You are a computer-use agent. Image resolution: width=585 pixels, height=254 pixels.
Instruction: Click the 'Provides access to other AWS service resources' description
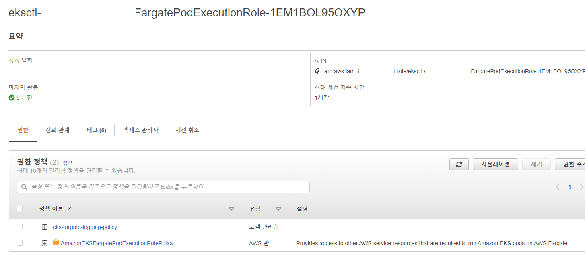432,243
